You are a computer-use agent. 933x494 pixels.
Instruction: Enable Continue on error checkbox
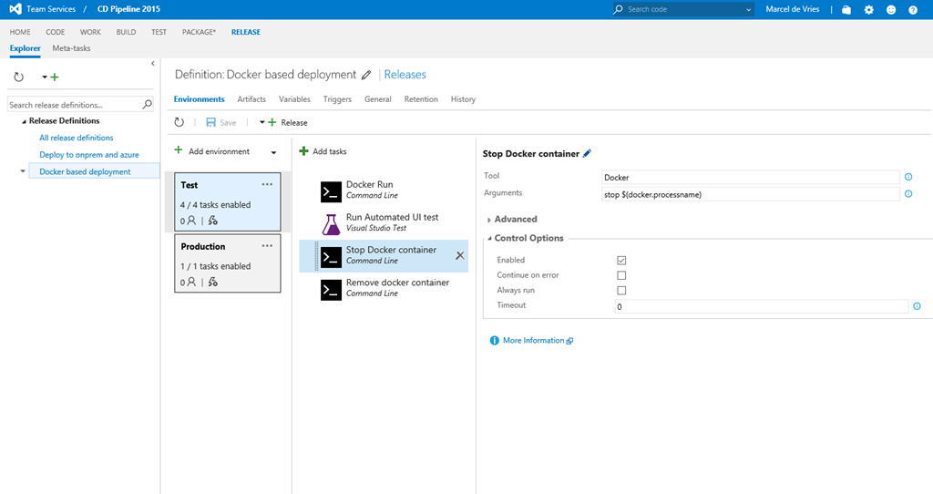coord(621,275)
